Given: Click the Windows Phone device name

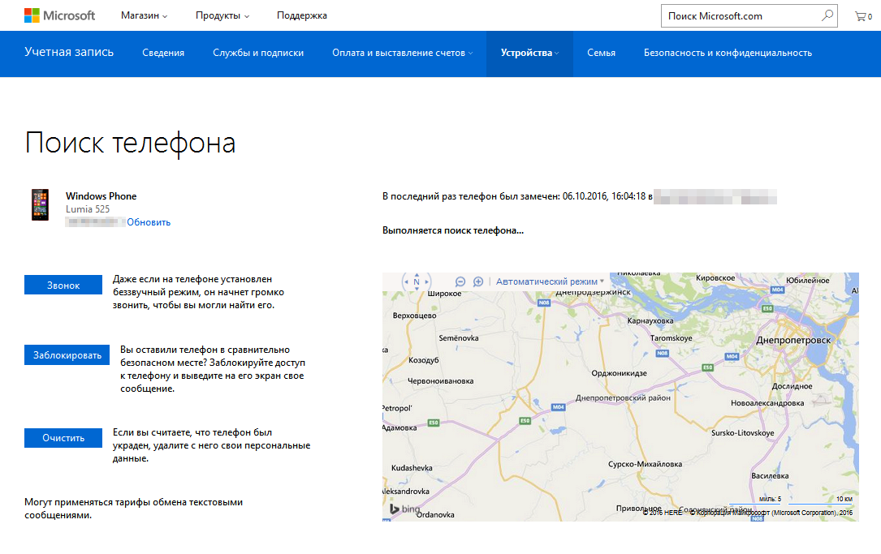Looking at the screenshot, I should pyautogui.click(x=101, y=196).
